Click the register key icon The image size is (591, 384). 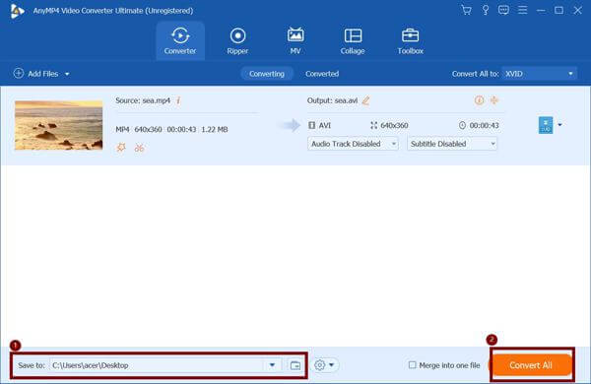[486, 10]
